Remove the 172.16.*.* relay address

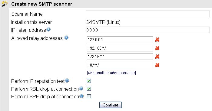click(x=157, y=57)
